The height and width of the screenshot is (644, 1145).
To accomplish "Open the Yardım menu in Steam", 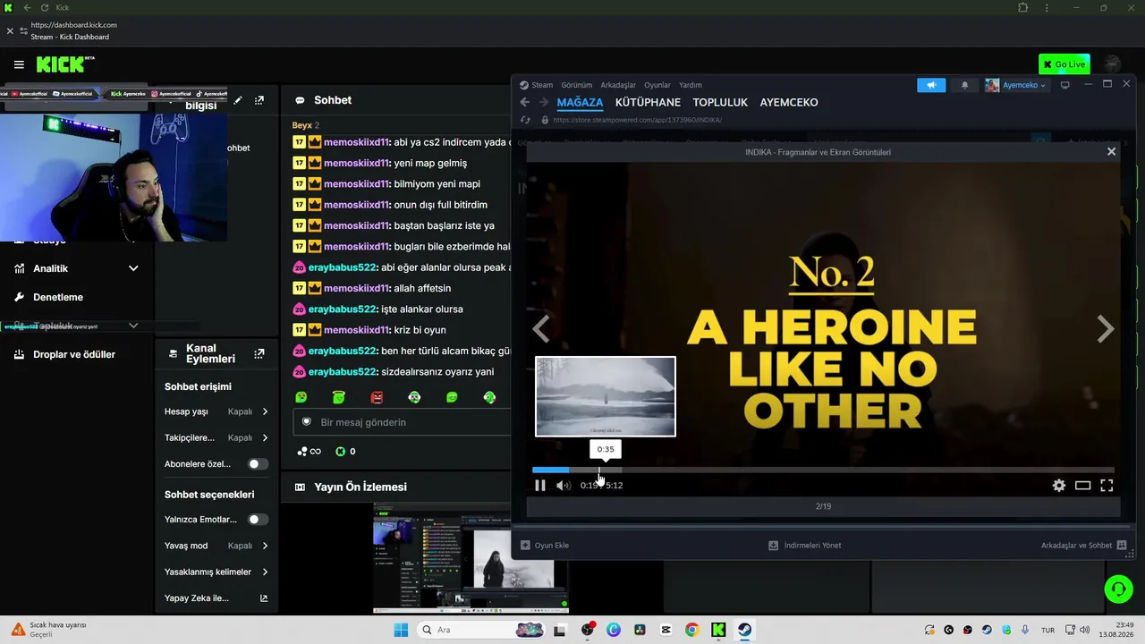I will (x=691, y=85).
